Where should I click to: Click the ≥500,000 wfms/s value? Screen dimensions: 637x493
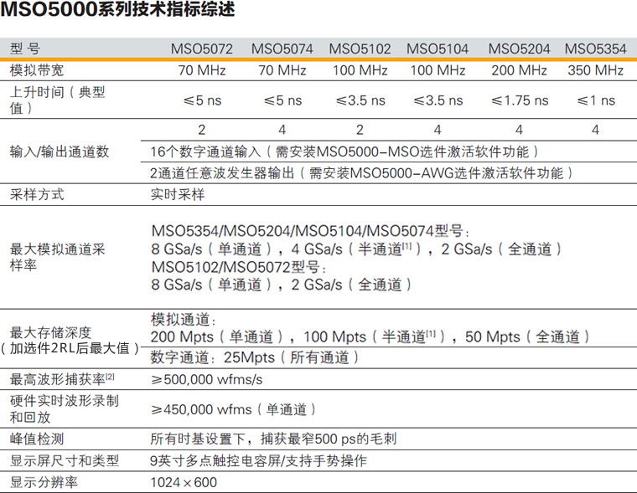(x=206, y=379)
